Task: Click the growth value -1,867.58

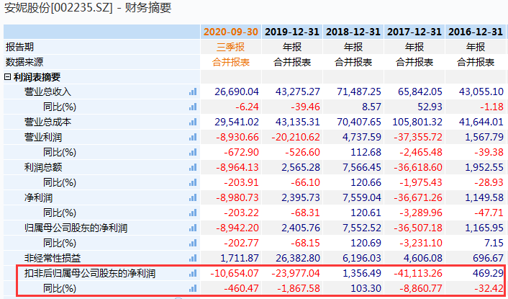Action: [299, 289]
